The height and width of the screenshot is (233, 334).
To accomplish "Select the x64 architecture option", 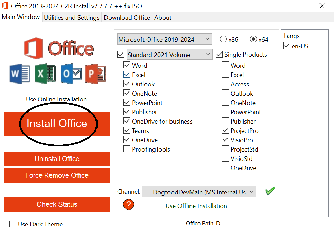I will [x=253, y=39].
